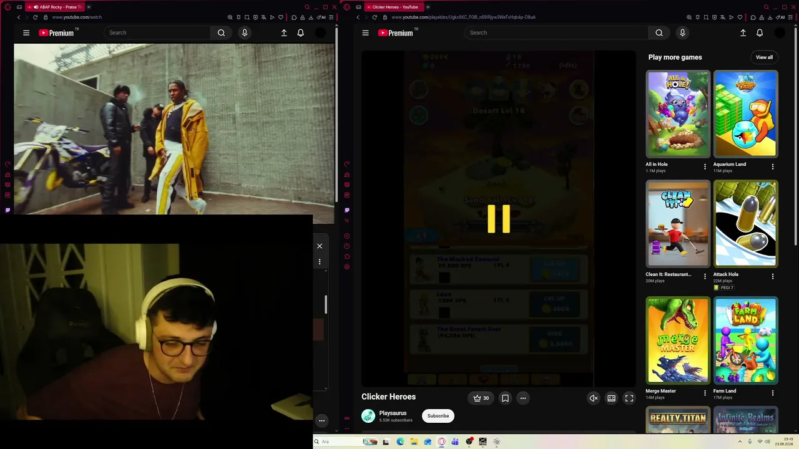Viewport: 799px width, 449px height.
Task: Unmute the Clicker Heroes game audio
Action: point(594,398)
